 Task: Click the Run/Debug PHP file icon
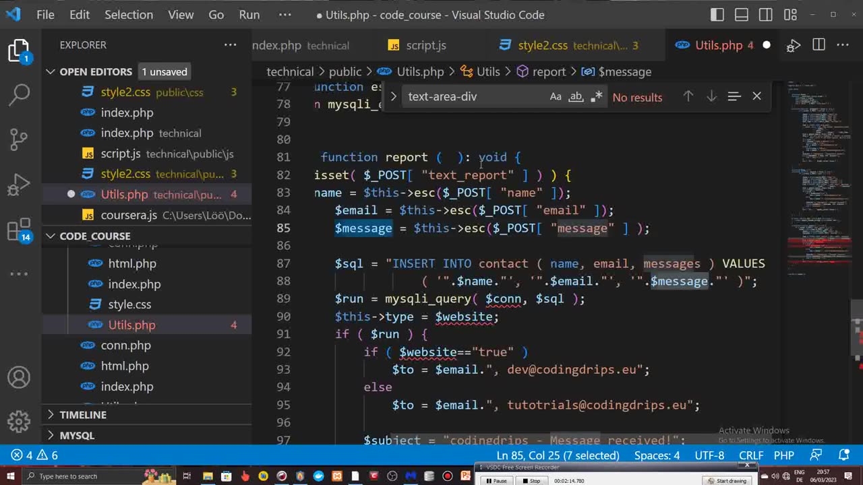click(794, 45)
